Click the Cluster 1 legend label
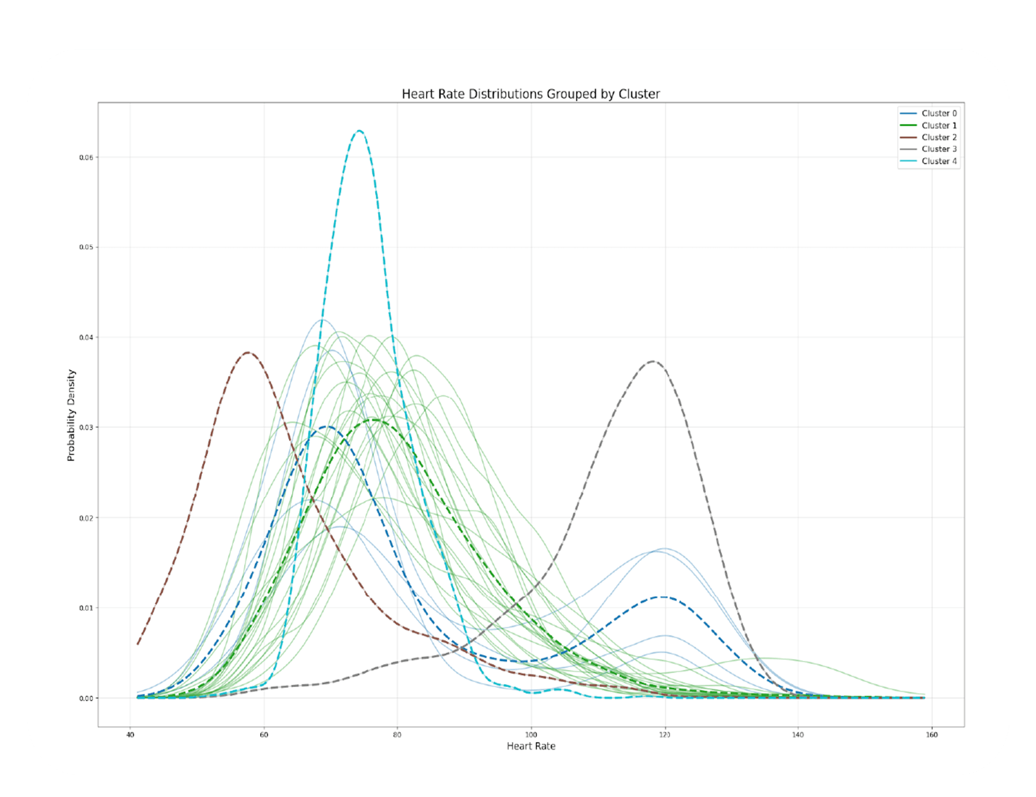Screen dimensions: 1036x797 [939, 125]
